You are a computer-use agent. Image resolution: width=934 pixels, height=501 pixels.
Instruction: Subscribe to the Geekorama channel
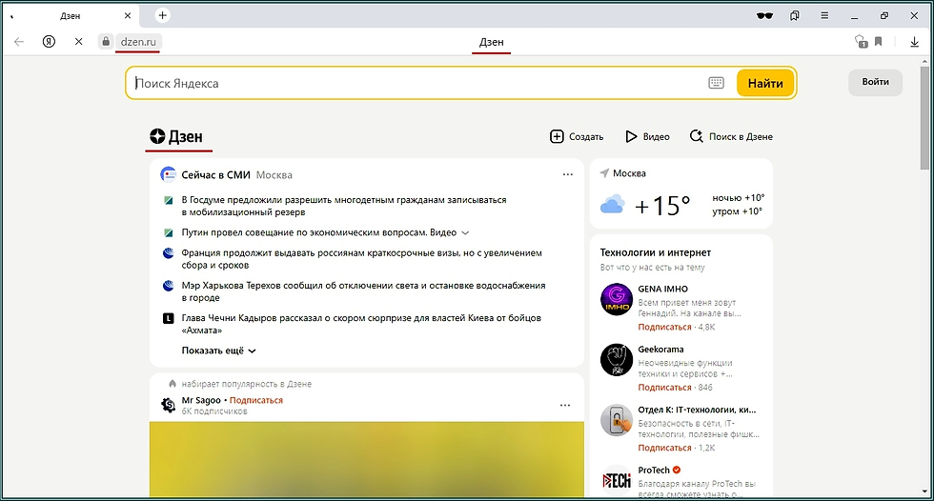pyautogui.click(x=664, y=388)
